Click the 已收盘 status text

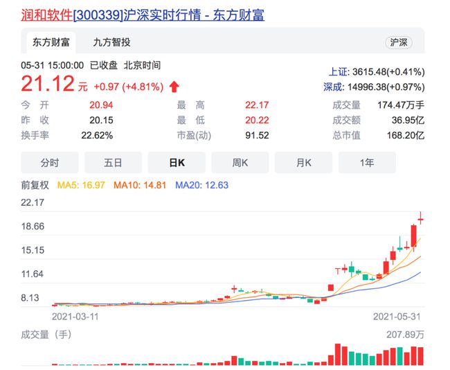coord(104,66)
